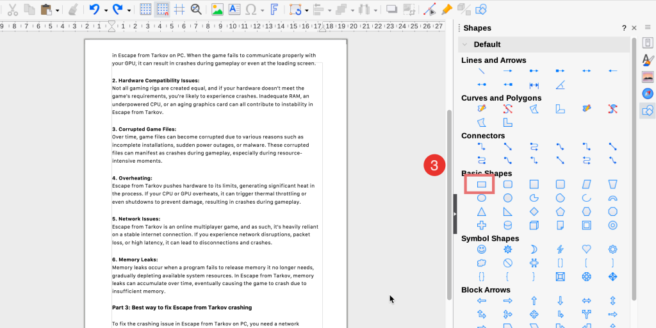Select the 4-way block arrow
Screen dimensions: 656x328
534,315
